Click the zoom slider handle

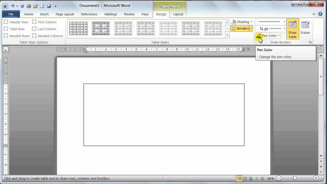point(295,178)
